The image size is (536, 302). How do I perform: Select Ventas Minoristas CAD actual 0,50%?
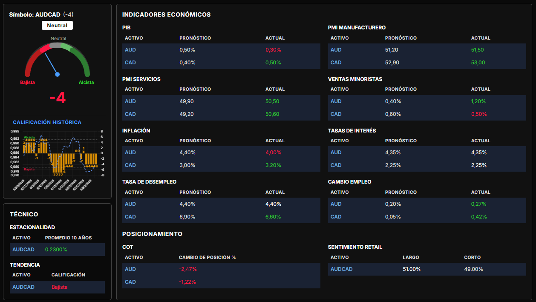pos(479,114)
